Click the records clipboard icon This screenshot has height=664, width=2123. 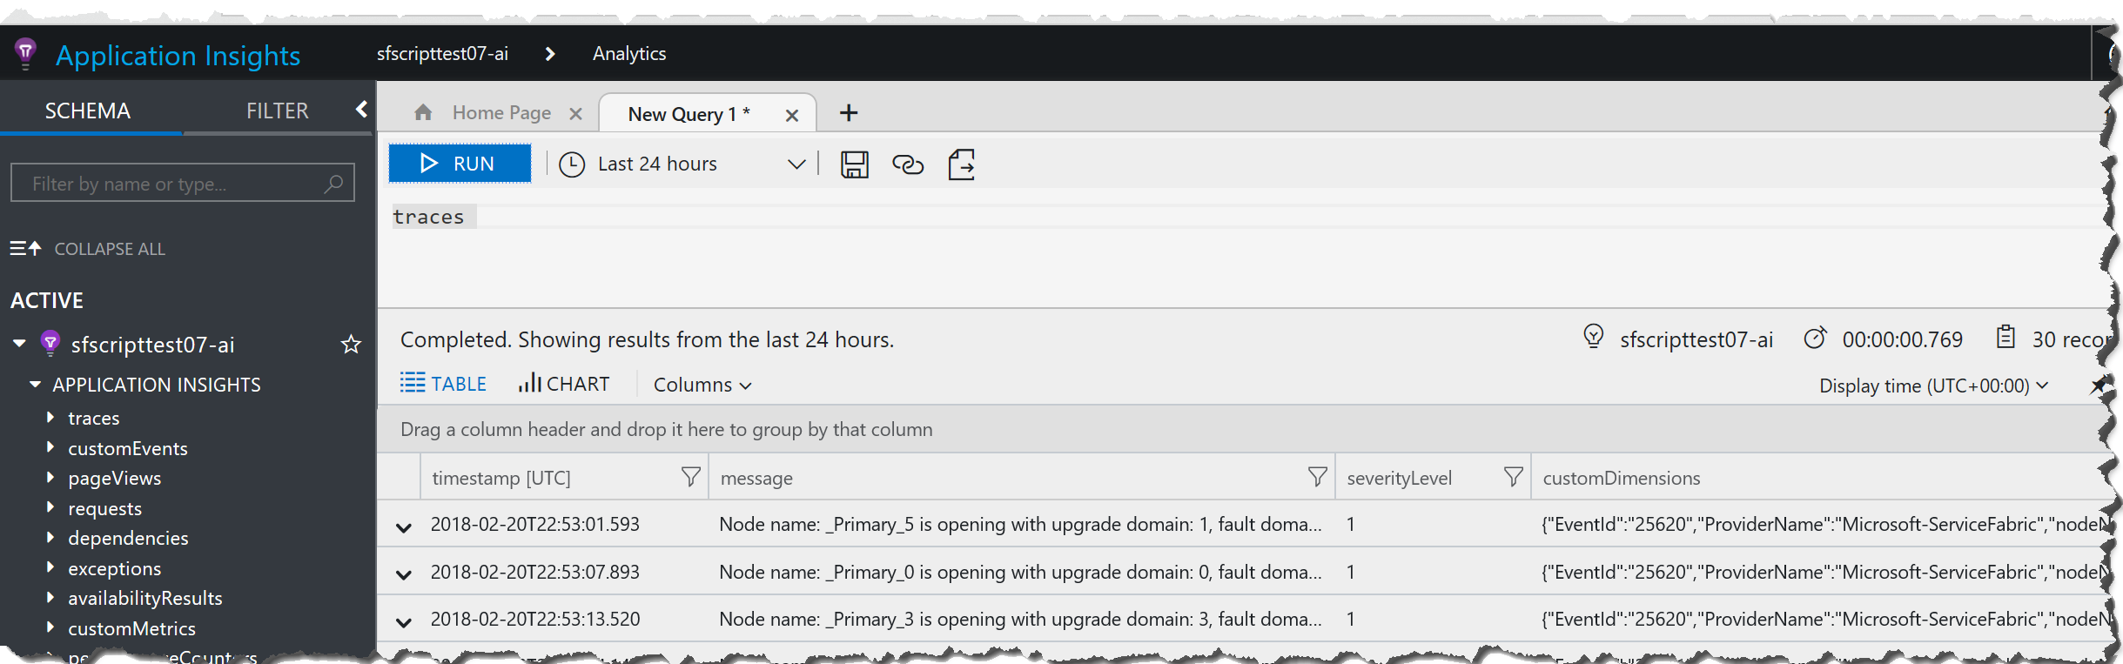tap(2005, 337)
